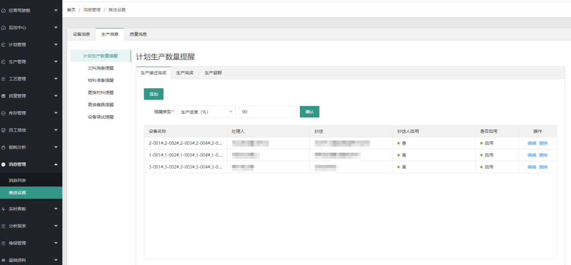Click the 工艺管理 menu icon
This screenshot has width=571, height=265.
tap(4, 79)
